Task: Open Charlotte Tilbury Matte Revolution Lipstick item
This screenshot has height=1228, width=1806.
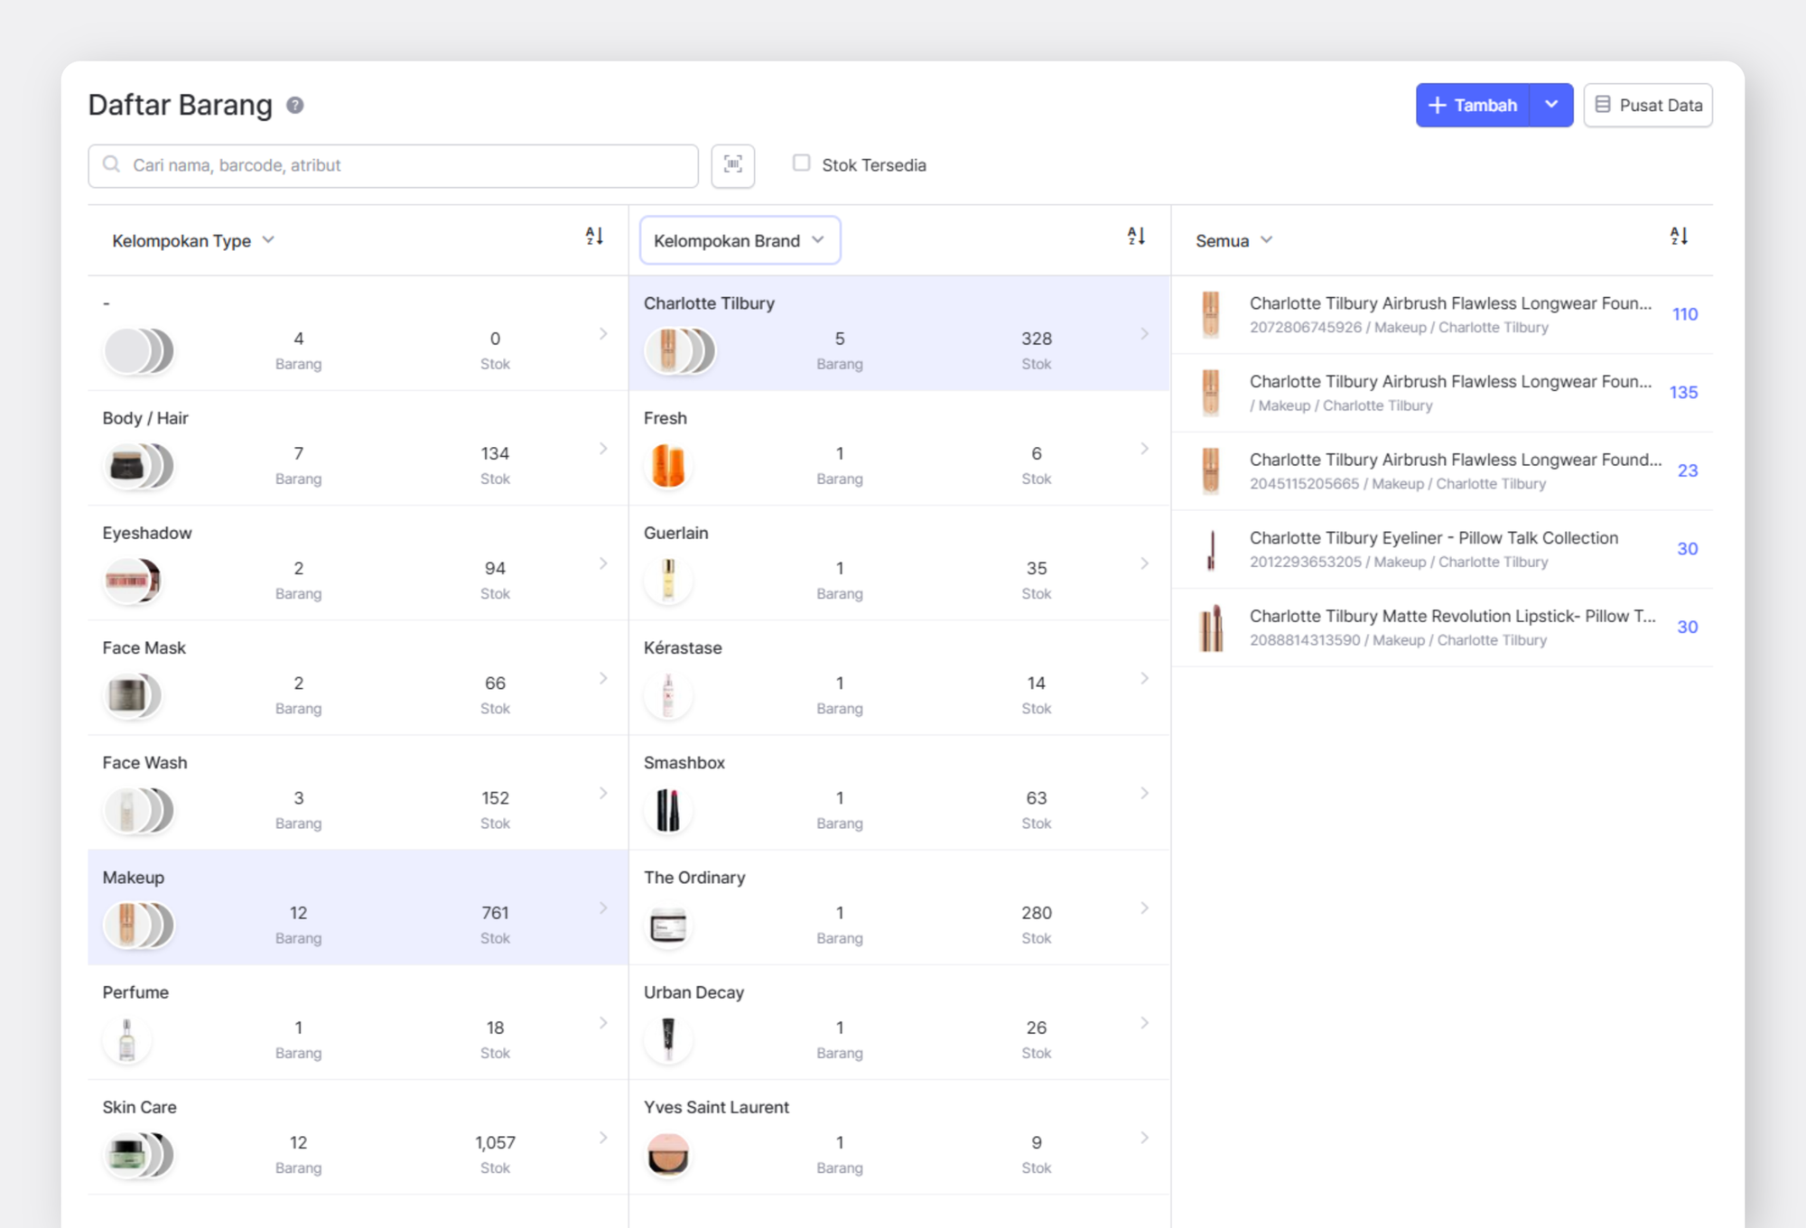Action: point(1442,628)
